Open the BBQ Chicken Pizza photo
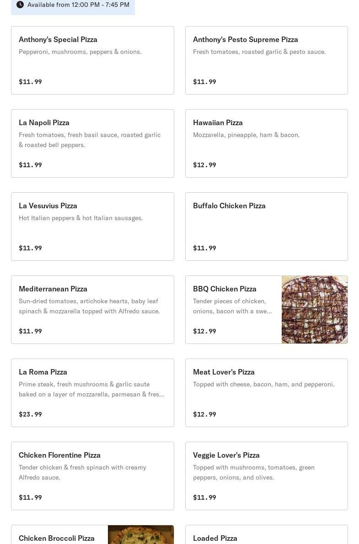Viewport: 359px width, 544px height. (x=314, y=310)
